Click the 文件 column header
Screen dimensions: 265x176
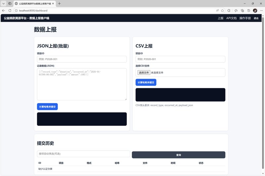[145, 163]
